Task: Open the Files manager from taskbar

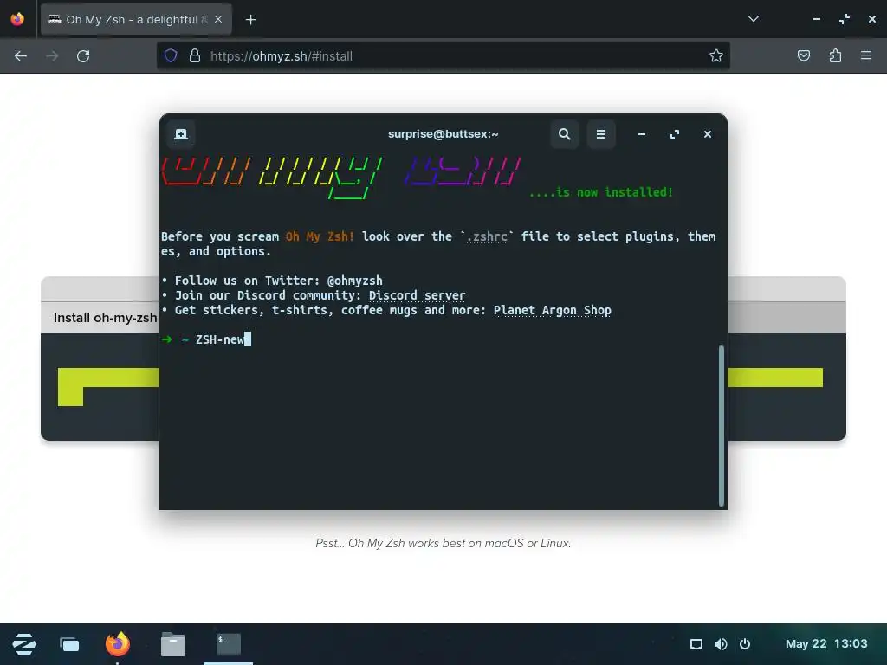Action: coord(173,644)
